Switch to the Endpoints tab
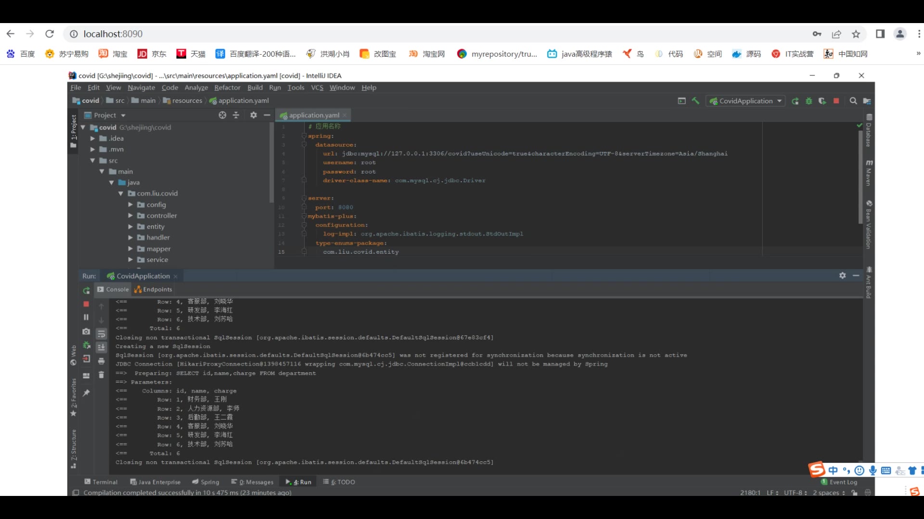Screen dimensions: 924x519 point(153,289)
